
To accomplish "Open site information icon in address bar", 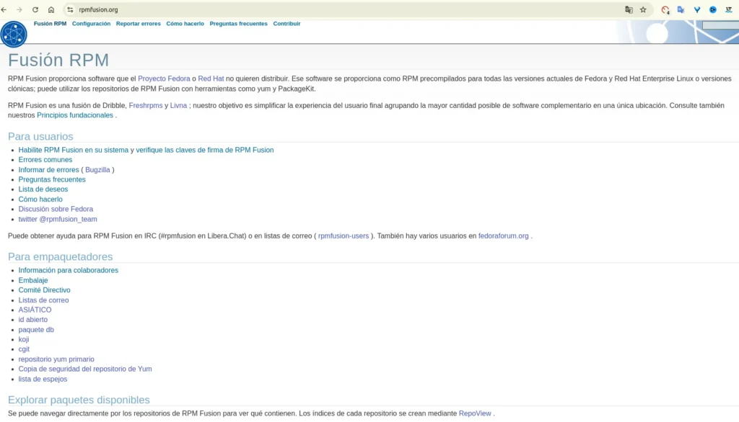I will (70, 9).
